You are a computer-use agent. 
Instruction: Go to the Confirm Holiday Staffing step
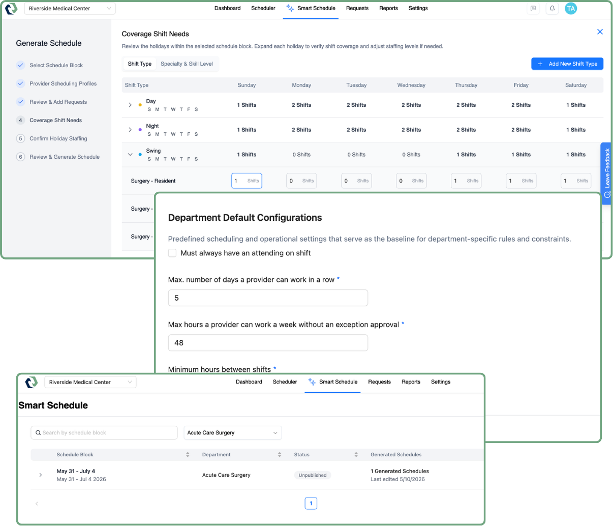pos(58,138)
